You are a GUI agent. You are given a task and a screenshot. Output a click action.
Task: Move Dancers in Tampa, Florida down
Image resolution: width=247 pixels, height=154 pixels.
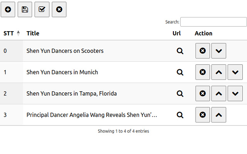coord(235,94)
